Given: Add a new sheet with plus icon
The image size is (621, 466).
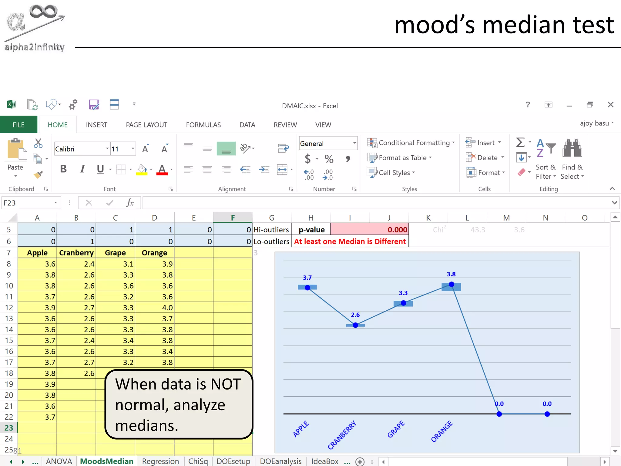Looking at the screenshot, I should (x=360, y=461).
